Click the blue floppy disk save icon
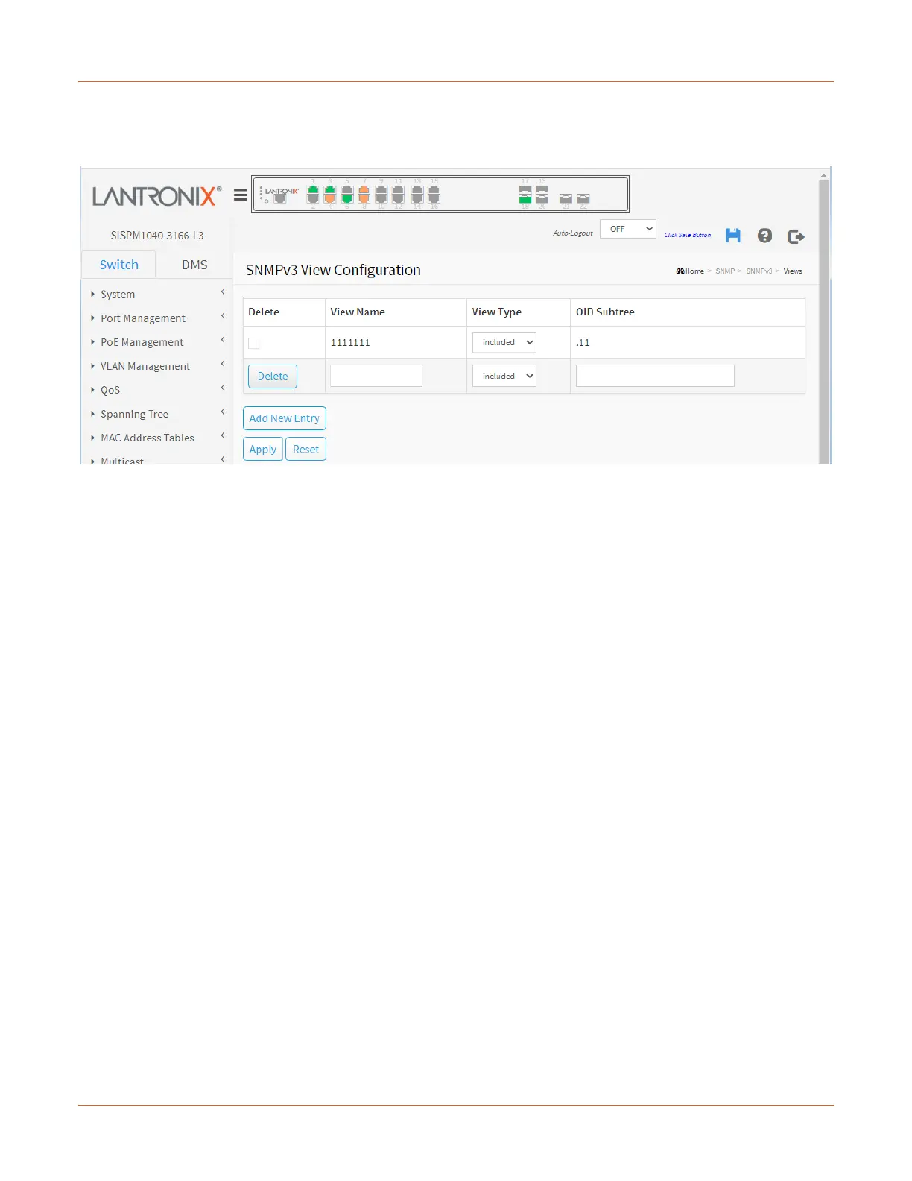This screenshot has width=912, height=1181. coord(733,236)
